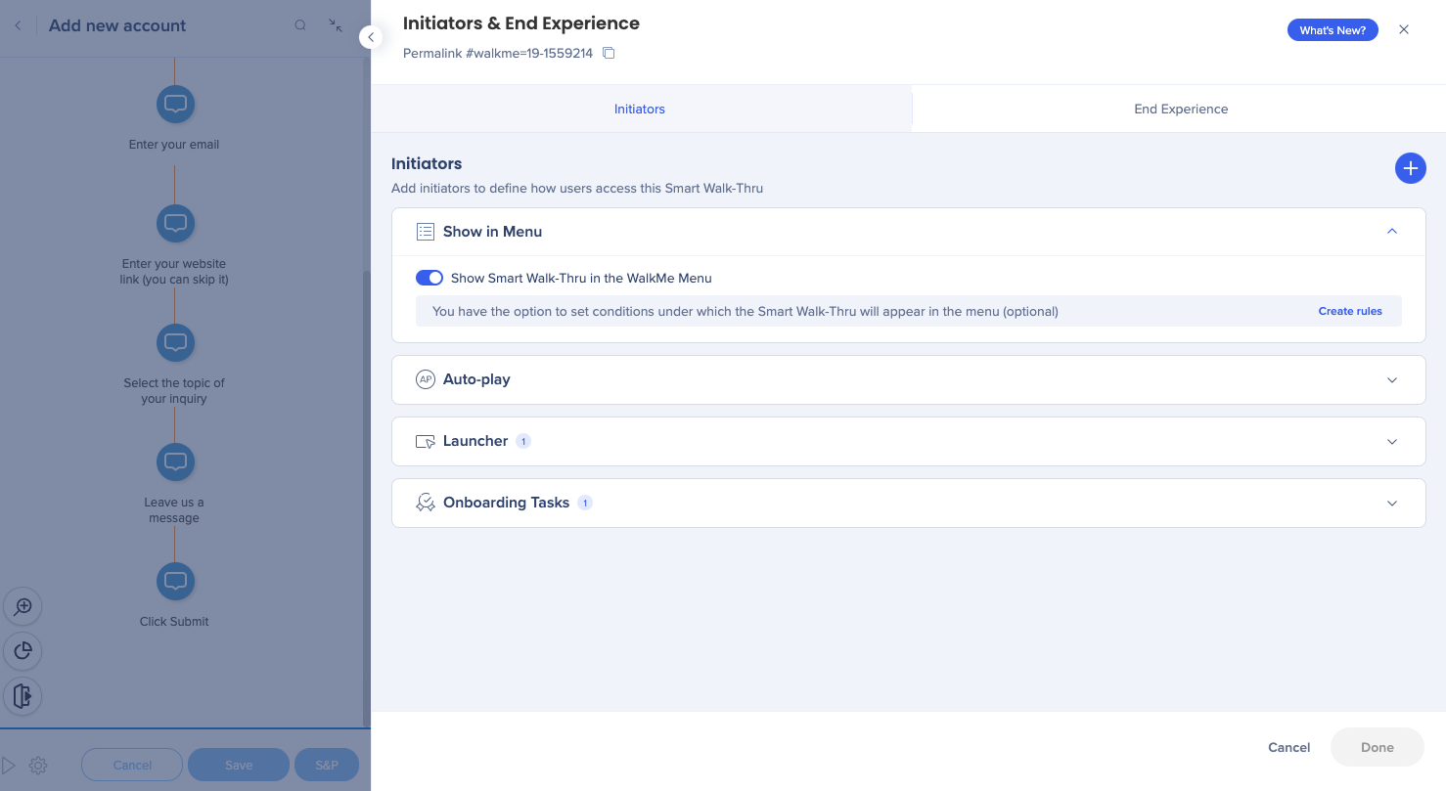1446x791 pixels.
Task: Switch to the End Experience tab
Action: (x=1180, y=109)
